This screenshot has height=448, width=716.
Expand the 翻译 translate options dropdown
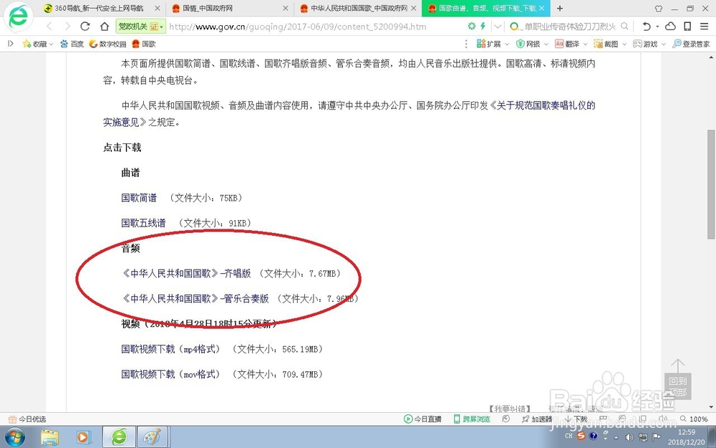(x=584, y=44)
